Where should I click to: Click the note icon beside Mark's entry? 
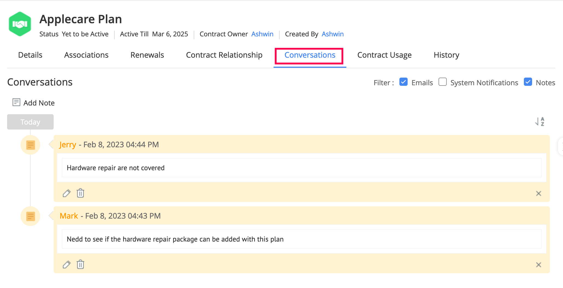click(x=30, y=216)
